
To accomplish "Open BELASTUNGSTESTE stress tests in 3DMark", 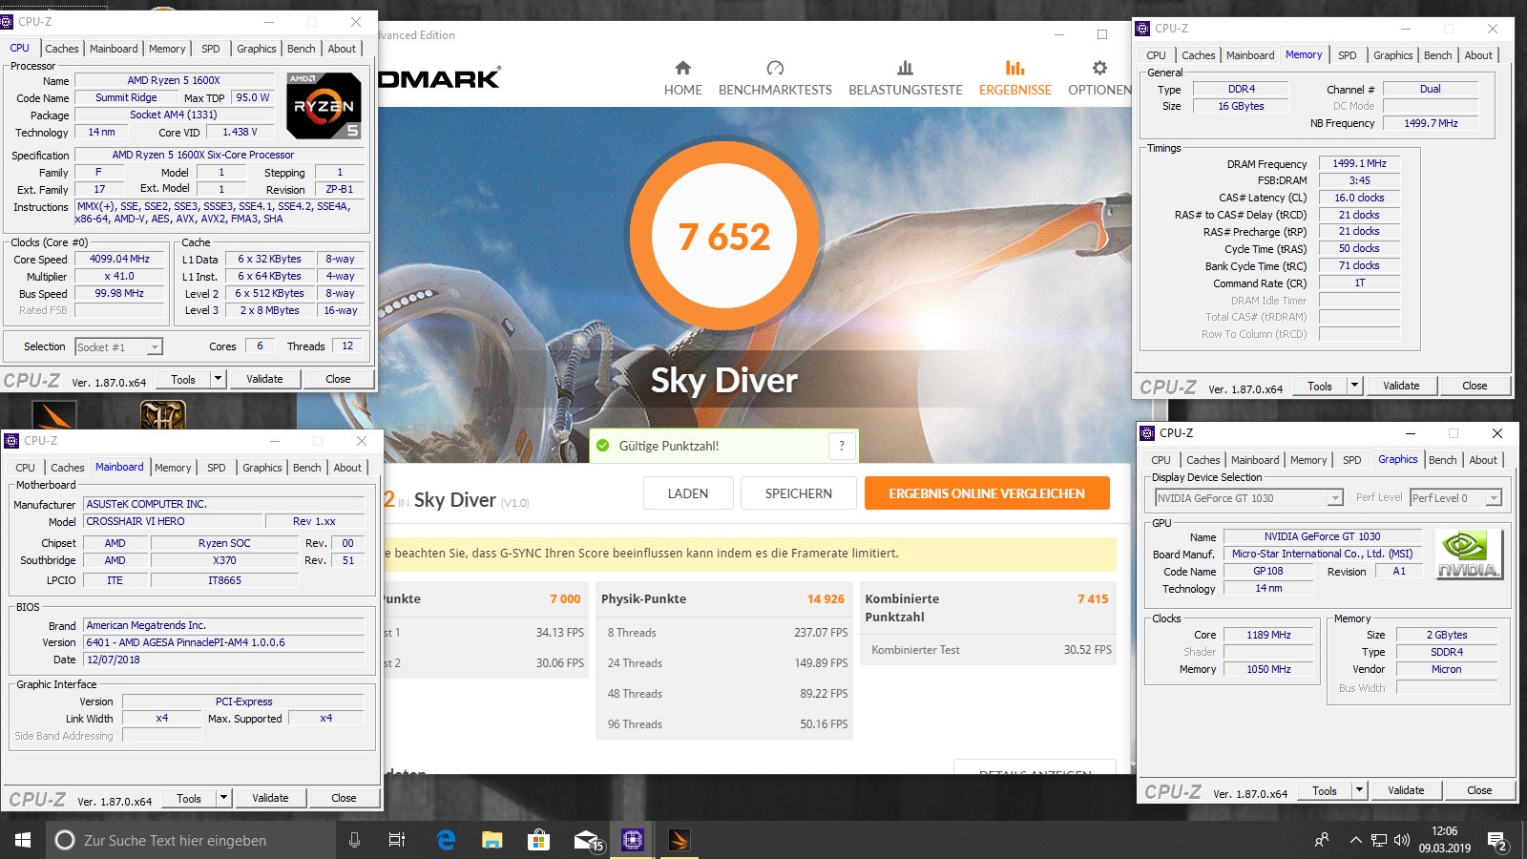I will tap(906, 78).
